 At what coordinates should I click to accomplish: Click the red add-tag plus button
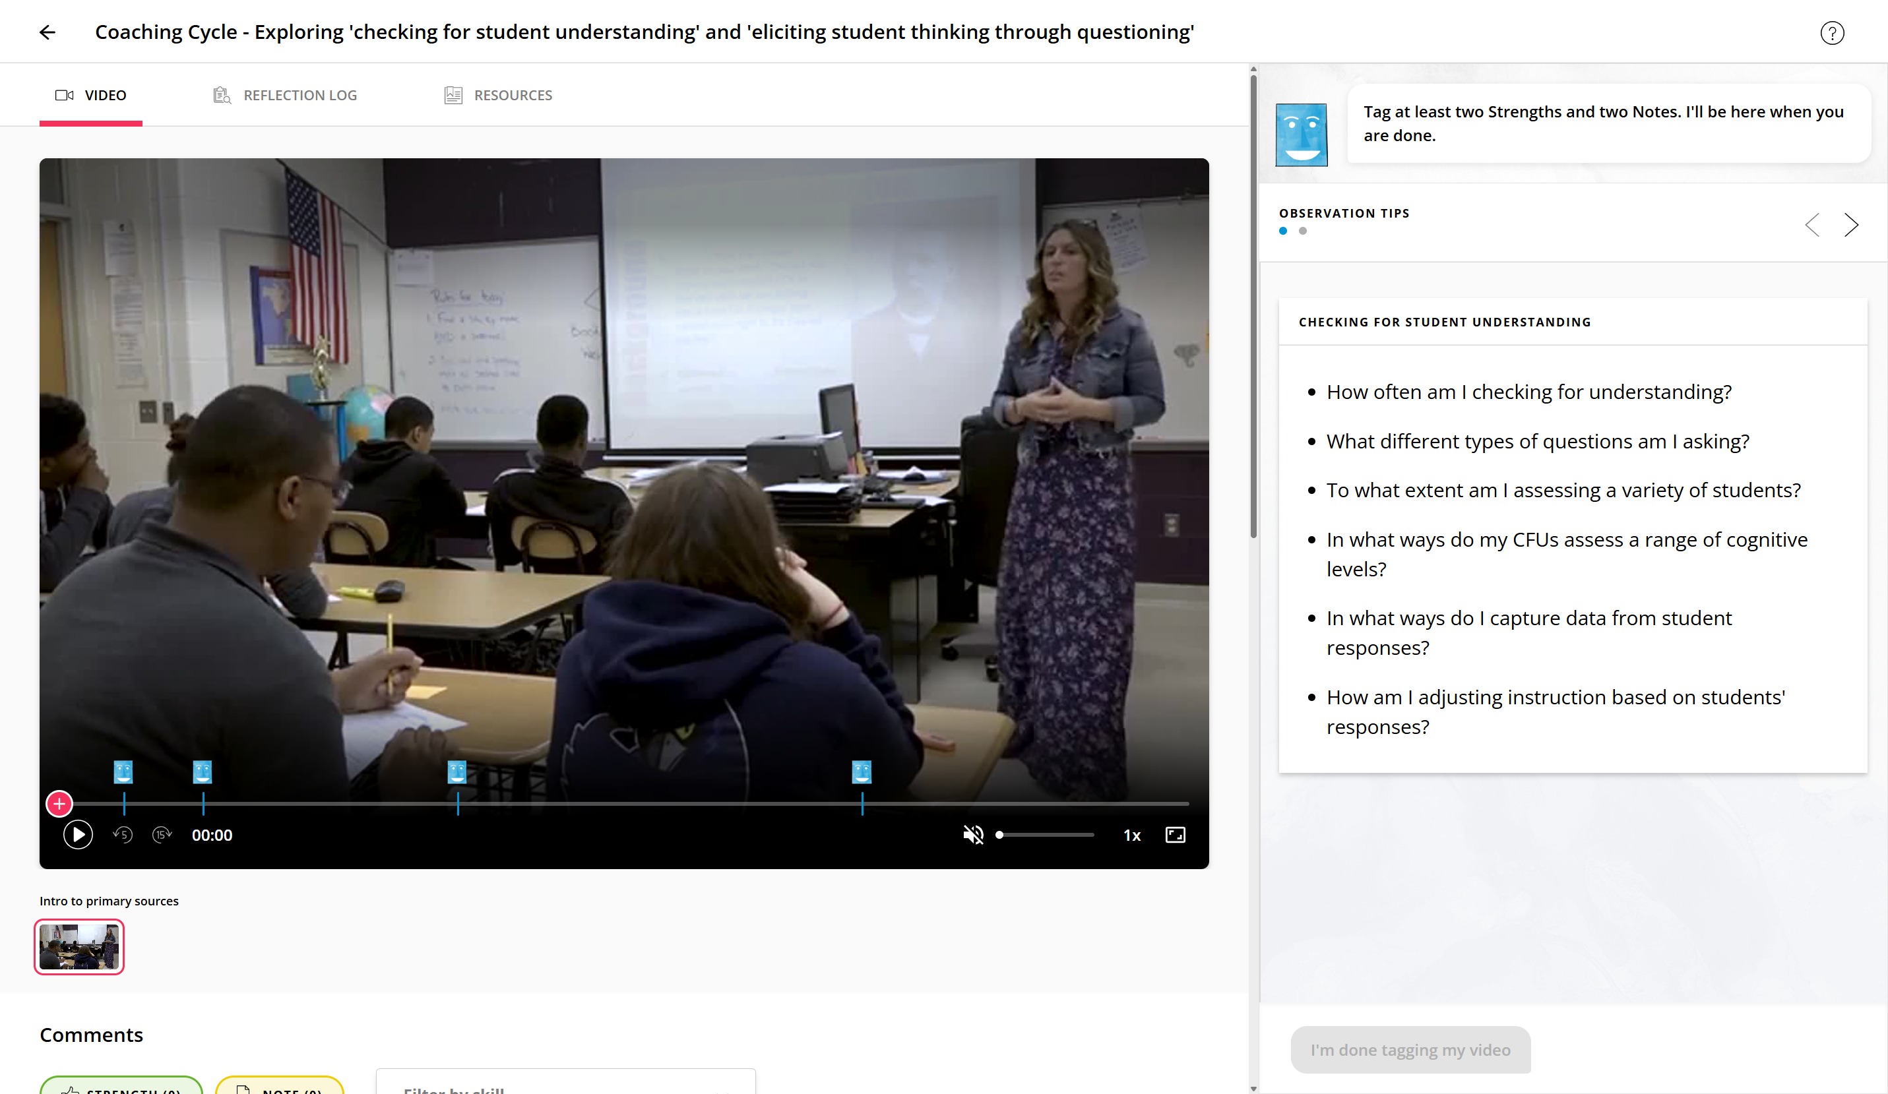(59, 805)
